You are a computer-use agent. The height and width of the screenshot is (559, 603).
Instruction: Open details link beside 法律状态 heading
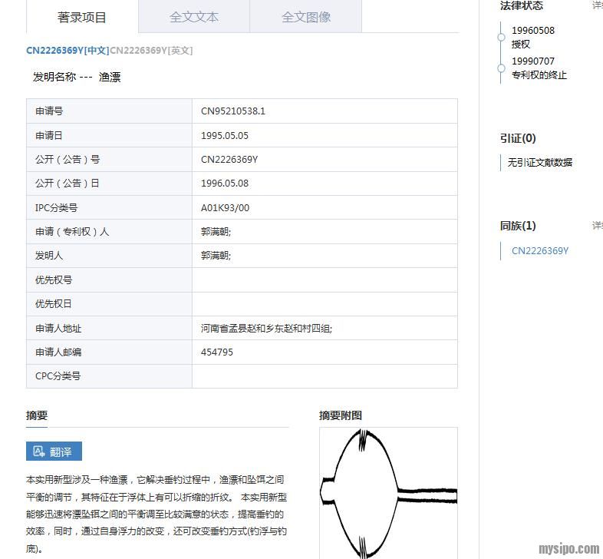tap(597, 5)
